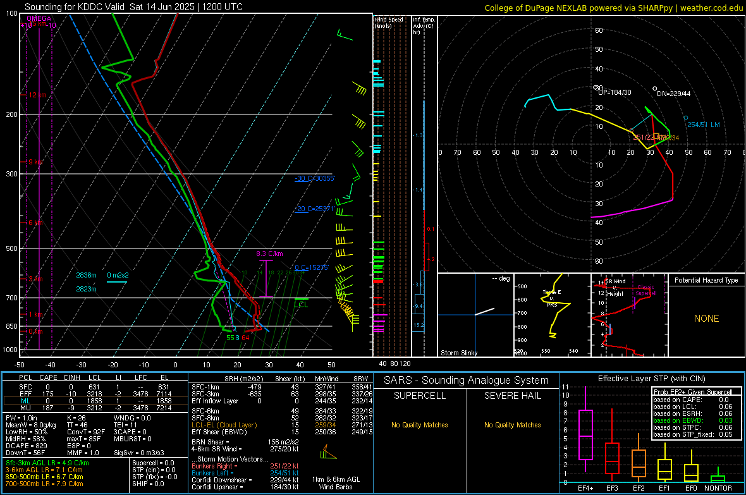Viewport: 746px width, 495px height.
Task: Click the 'Inf. Temp. Adv.' panel header
Action: point(424,26)
